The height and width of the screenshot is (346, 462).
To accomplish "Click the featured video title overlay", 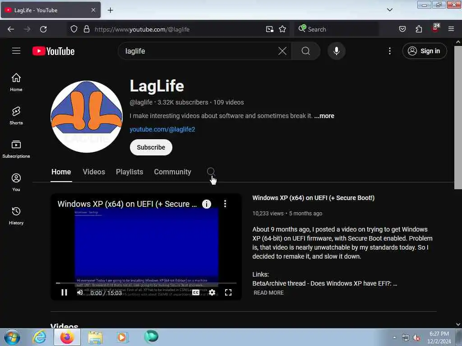I will [127, 204].
